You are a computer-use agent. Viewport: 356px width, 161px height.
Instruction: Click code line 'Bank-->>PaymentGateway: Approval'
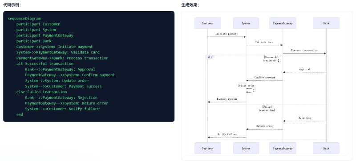[x=60, y=69]
